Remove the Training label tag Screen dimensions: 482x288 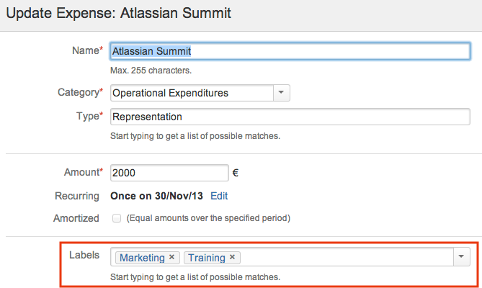233,258
